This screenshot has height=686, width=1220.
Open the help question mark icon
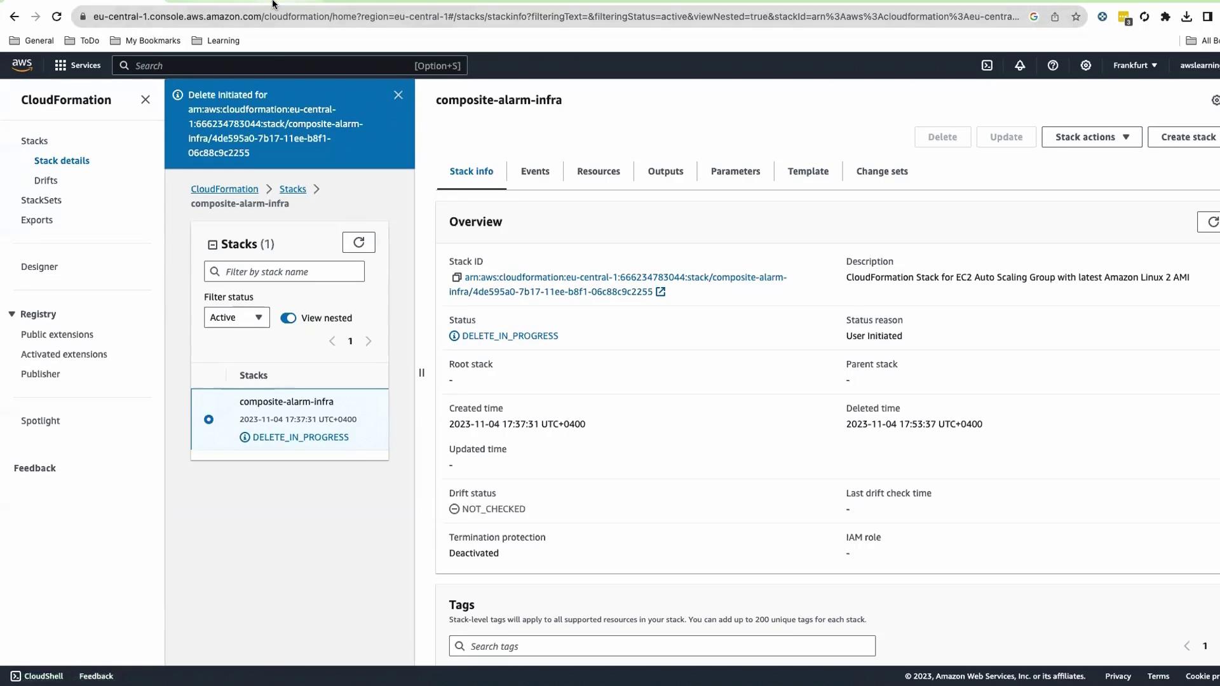(1053, 65)
